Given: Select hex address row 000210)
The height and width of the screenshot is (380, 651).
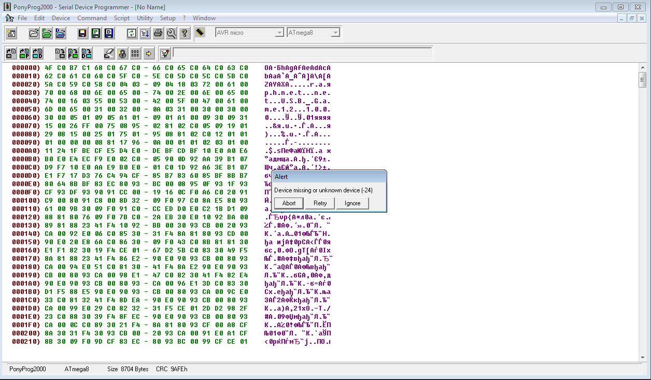Looking at the screenshot, I should click(26, 342).
